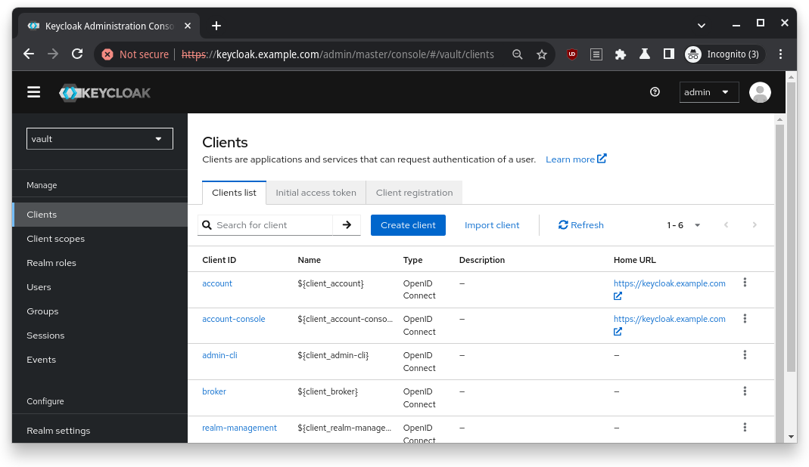809x467 pixels.
Task: Open Chrome three-dot menu
Action: click(x=780, y=54)
